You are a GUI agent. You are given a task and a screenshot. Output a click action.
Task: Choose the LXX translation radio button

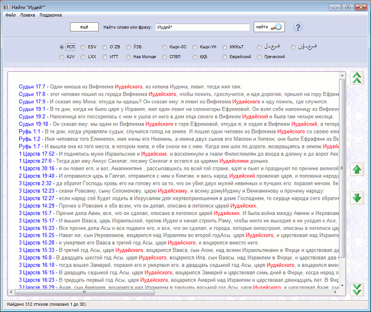coord(83,57)
